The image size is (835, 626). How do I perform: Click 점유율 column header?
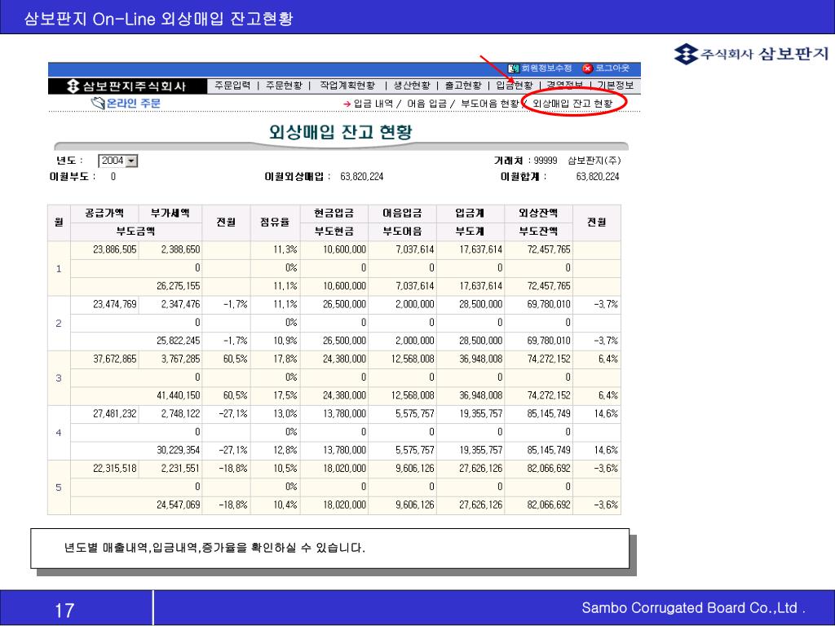[x=275, y=222]
